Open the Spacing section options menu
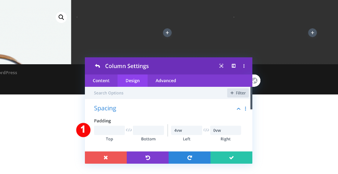Screen dimensions: 338x174 [245, 109]
